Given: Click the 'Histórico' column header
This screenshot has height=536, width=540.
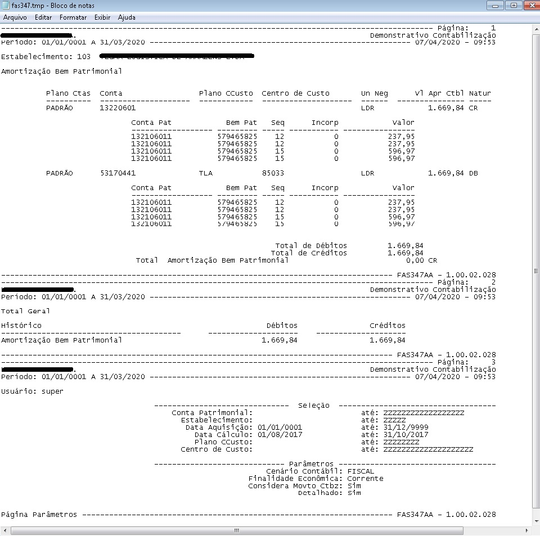Looking at the screenshot, I should click(21, 326).
